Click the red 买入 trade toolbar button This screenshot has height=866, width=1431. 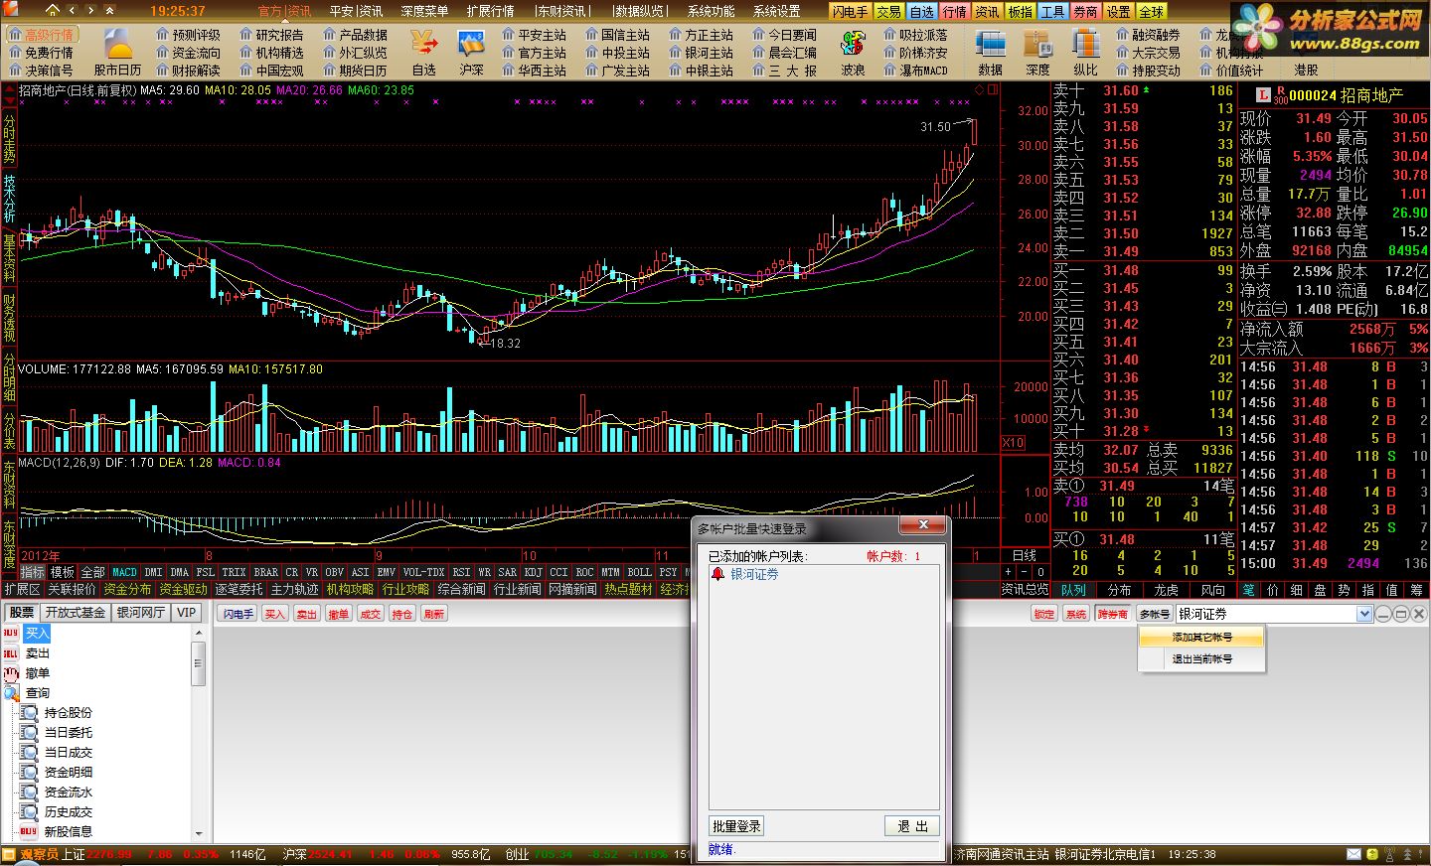tap(274, 614)
